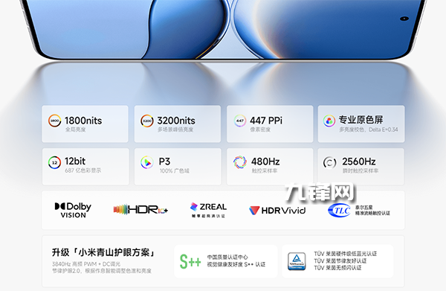Click the green S++ certification mark
Screen dimensions: 446x291
(190, 261)
